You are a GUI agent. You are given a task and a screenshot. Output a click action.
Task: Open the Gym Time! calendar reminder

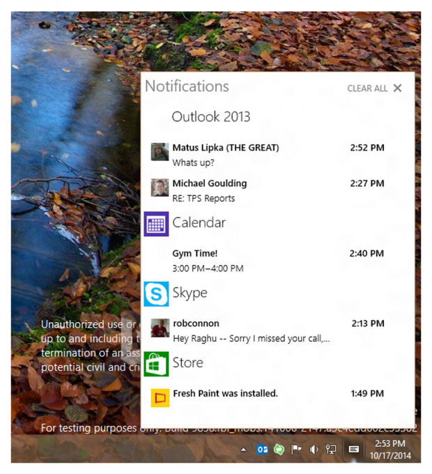click(x=195, y=253)
